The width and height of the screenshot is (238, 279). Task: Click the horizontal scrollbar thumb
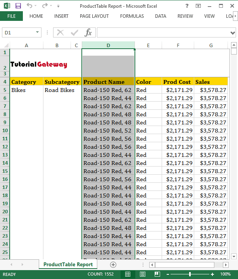tap(185, 265)
